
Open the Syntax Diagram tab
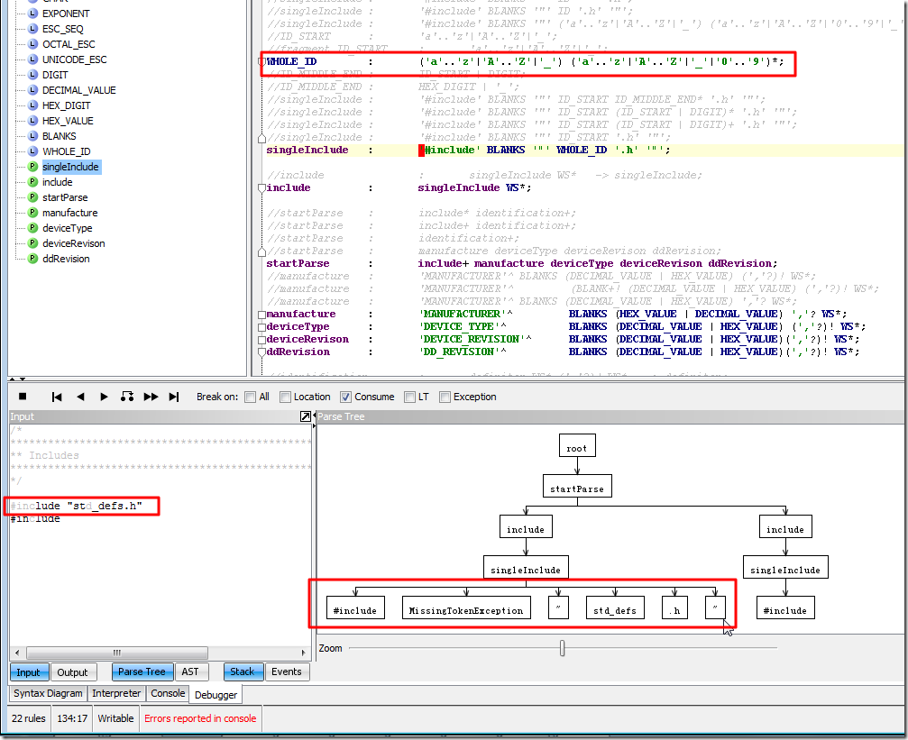tap(49, 694)
